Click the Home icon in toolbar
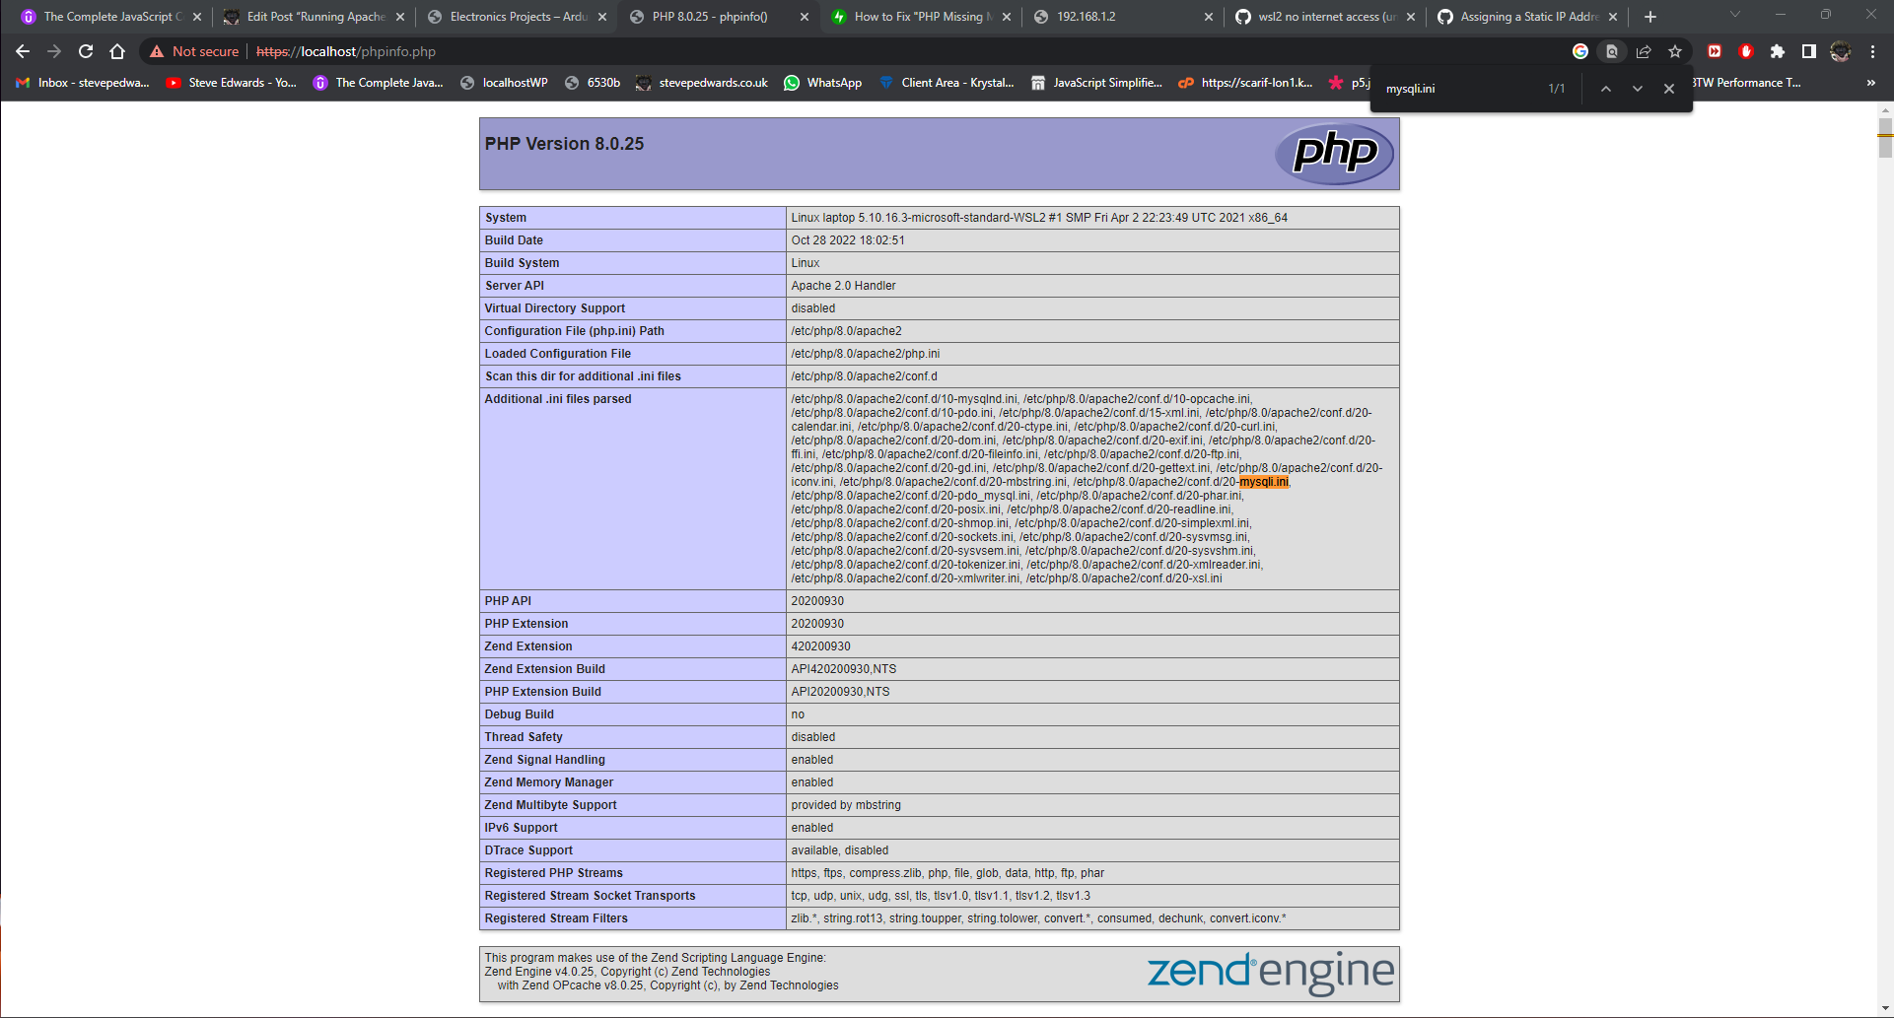1894x1018 pixels. (x=117, y=51)
